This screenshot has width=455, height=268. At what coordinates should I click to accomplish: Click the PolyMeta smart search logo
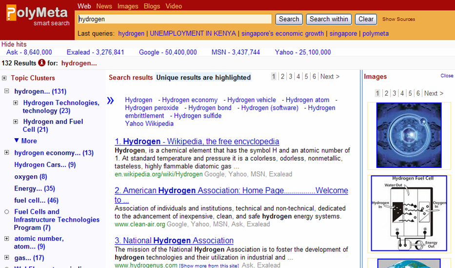pos(38,16)
